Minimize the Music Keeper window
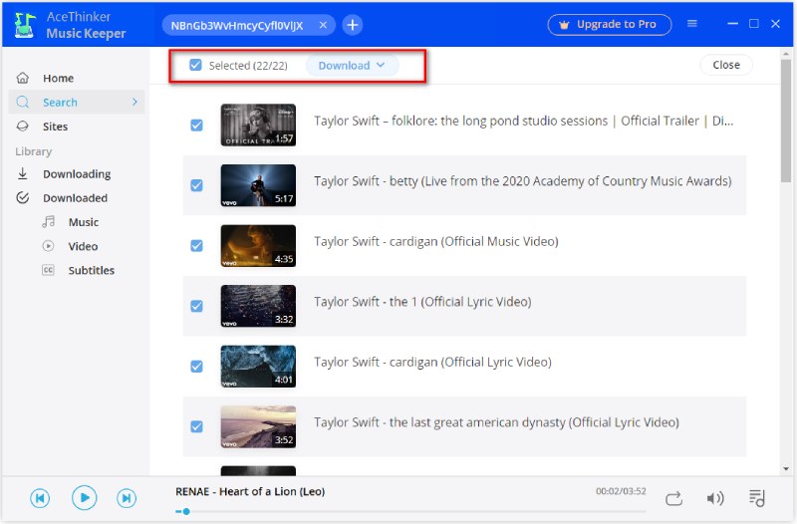 pyautogui.click(x=732, y=24)
